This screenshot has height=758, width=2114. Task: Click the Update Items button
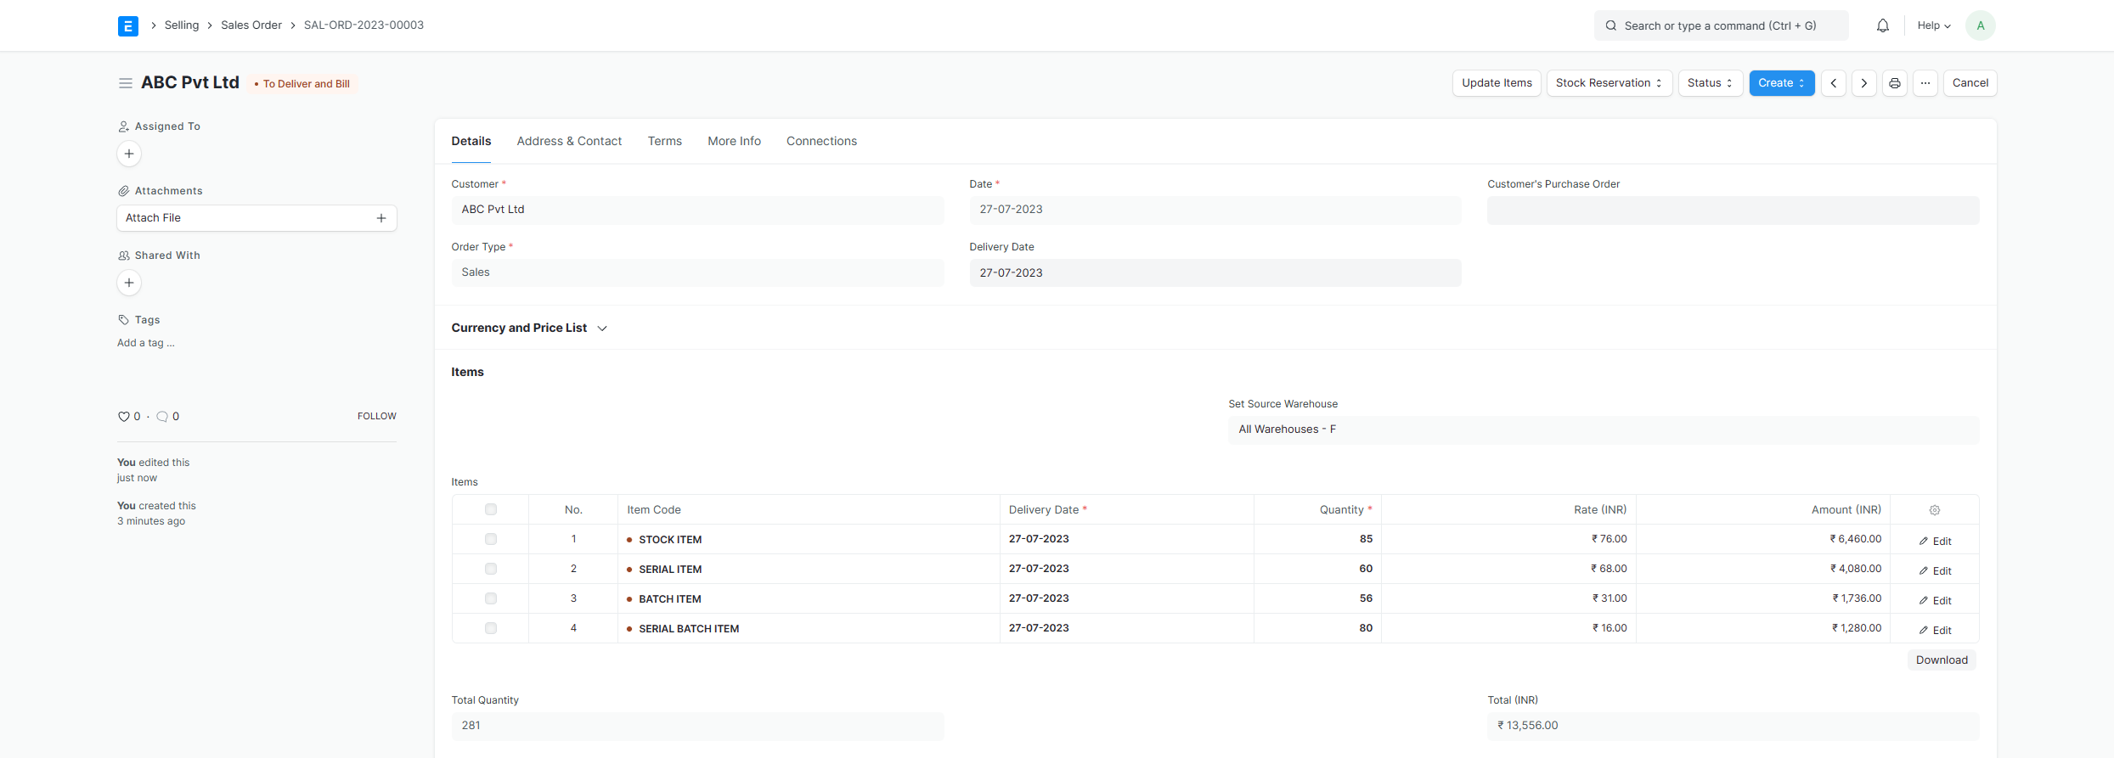(x=1497, y=83)
